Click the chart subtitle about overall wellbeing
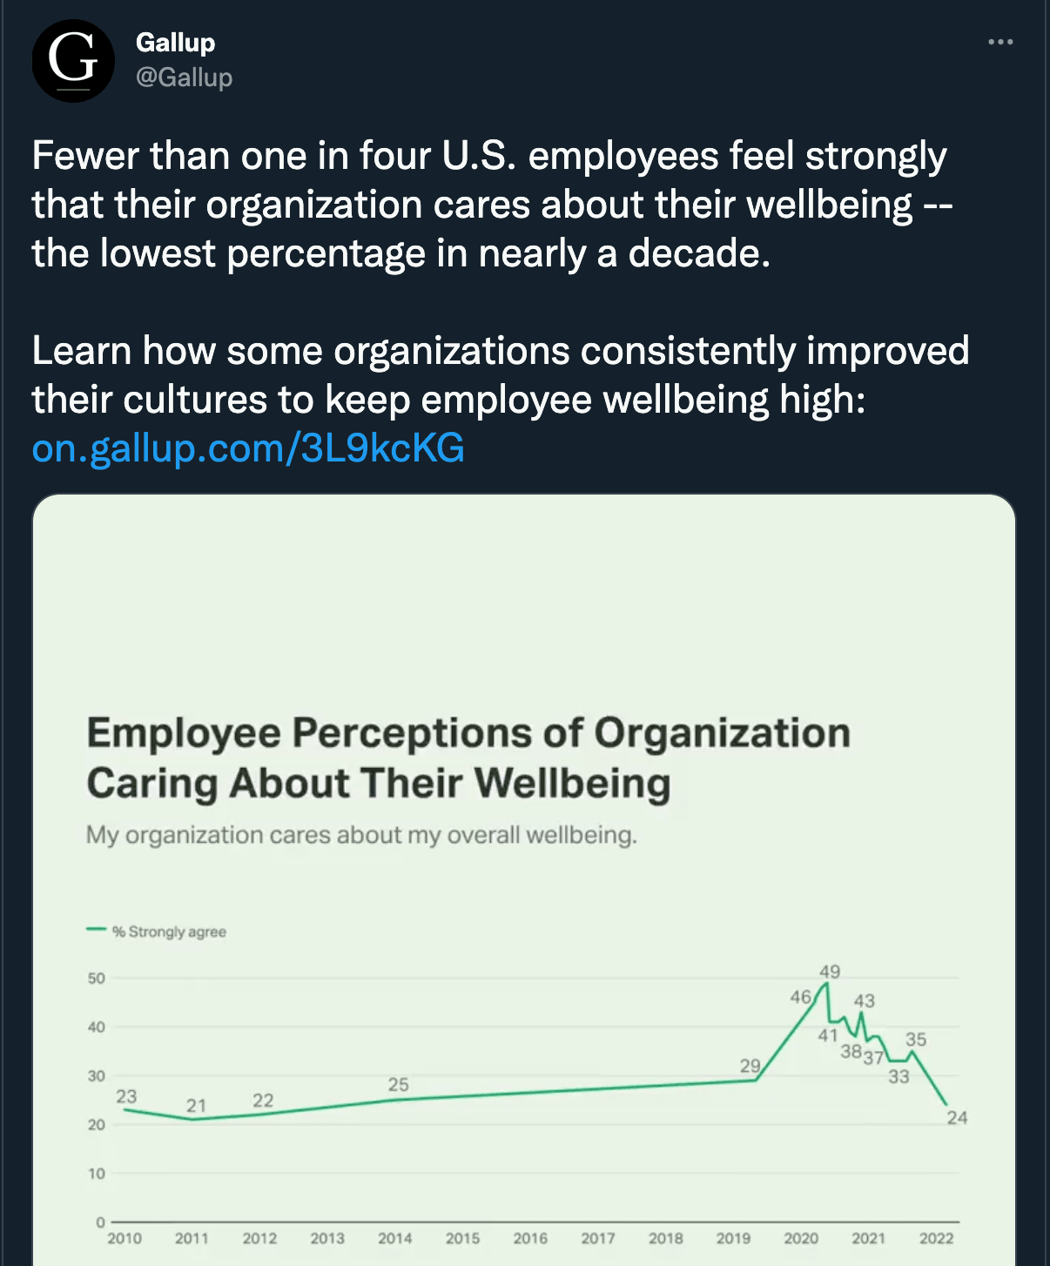Viewport: 1050px width, 1266px height. tap(361, 835)
